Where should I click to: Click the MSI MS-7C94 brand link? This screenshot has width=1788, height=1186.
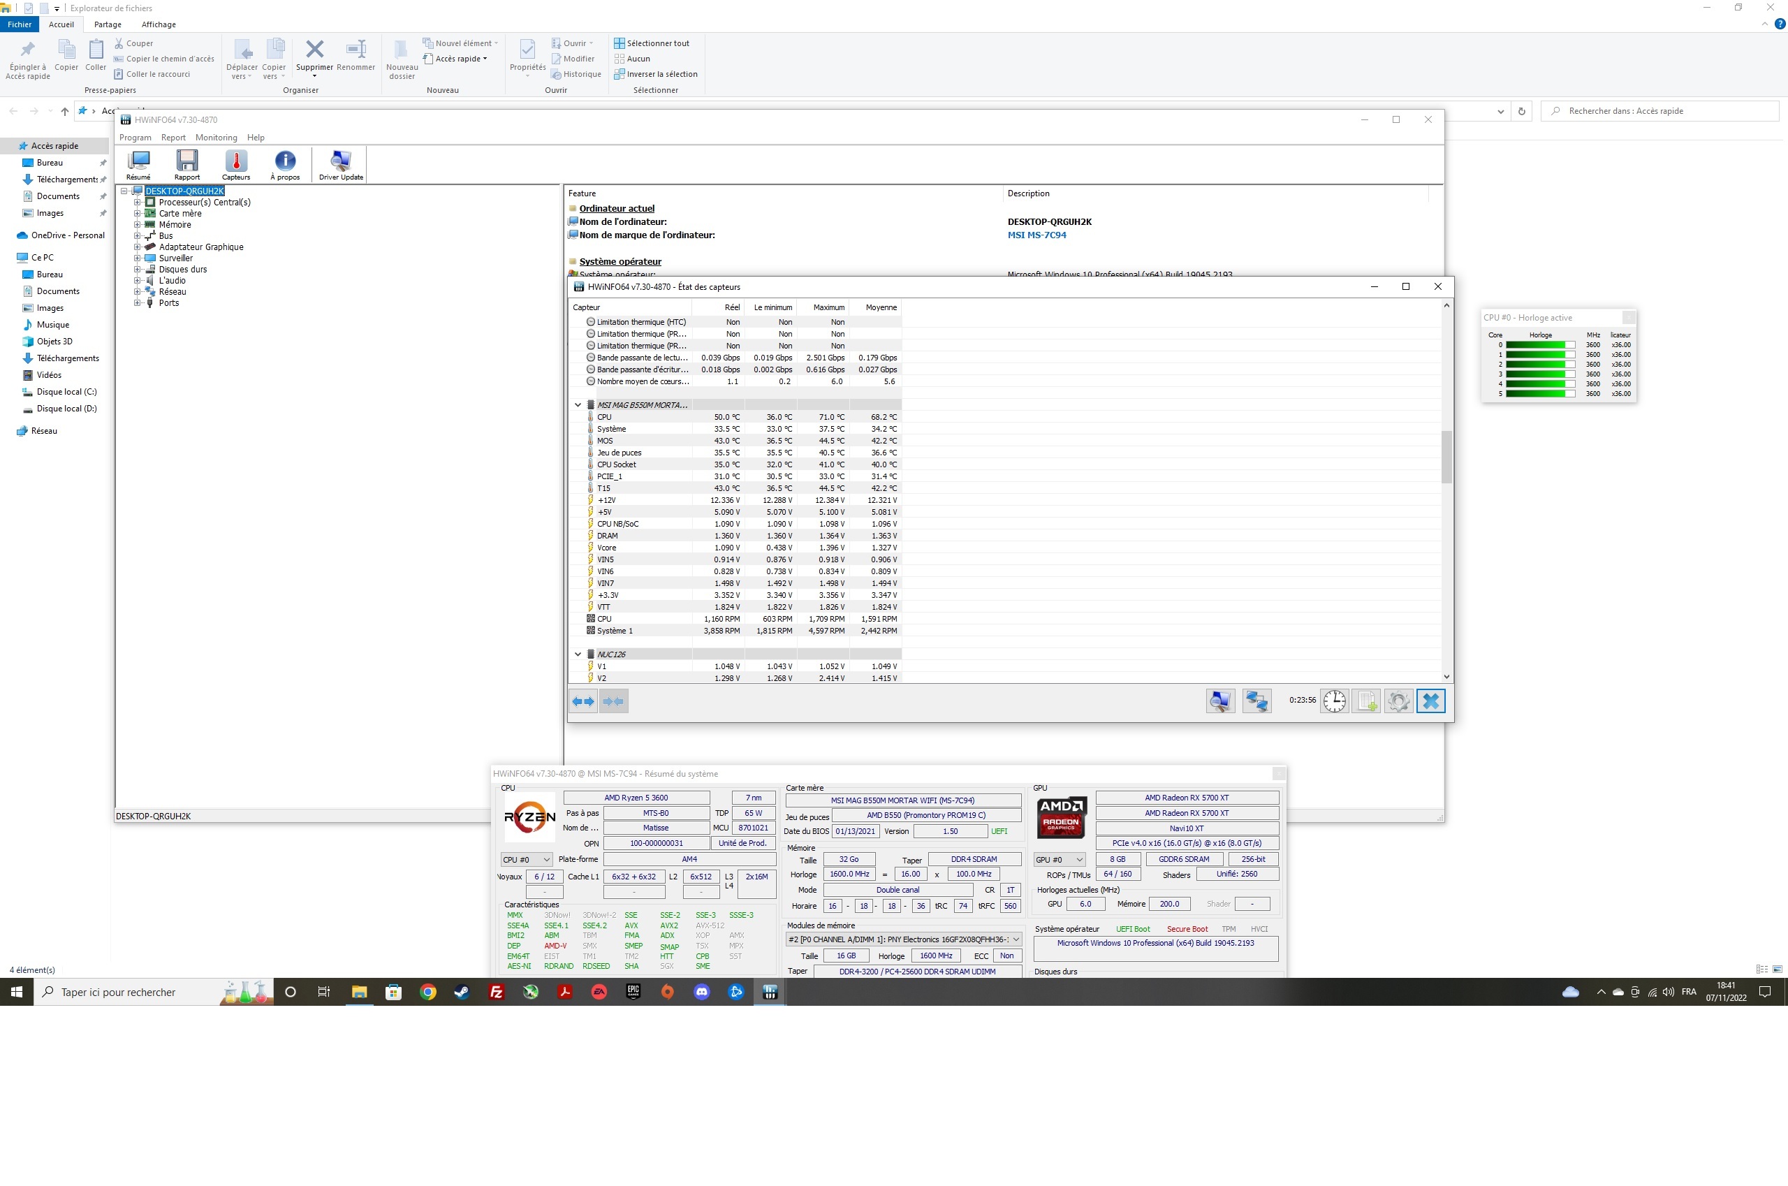(1037, 235)
